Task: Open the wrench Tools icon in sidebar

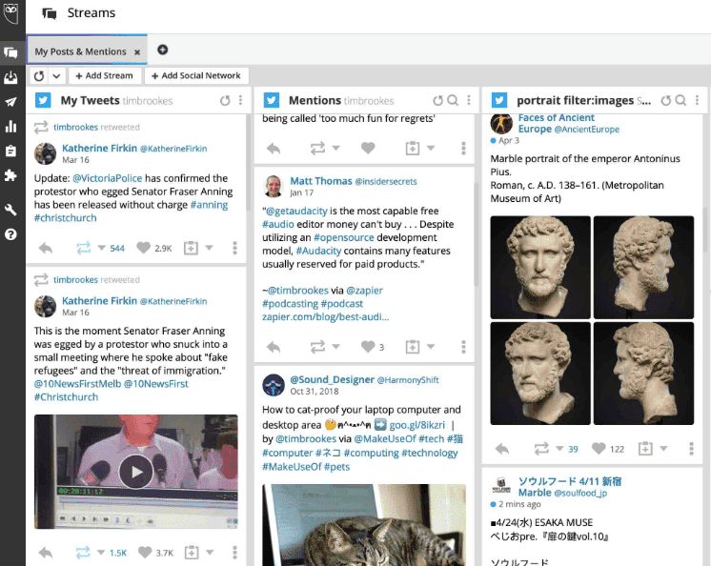Action: click(10, 210)
